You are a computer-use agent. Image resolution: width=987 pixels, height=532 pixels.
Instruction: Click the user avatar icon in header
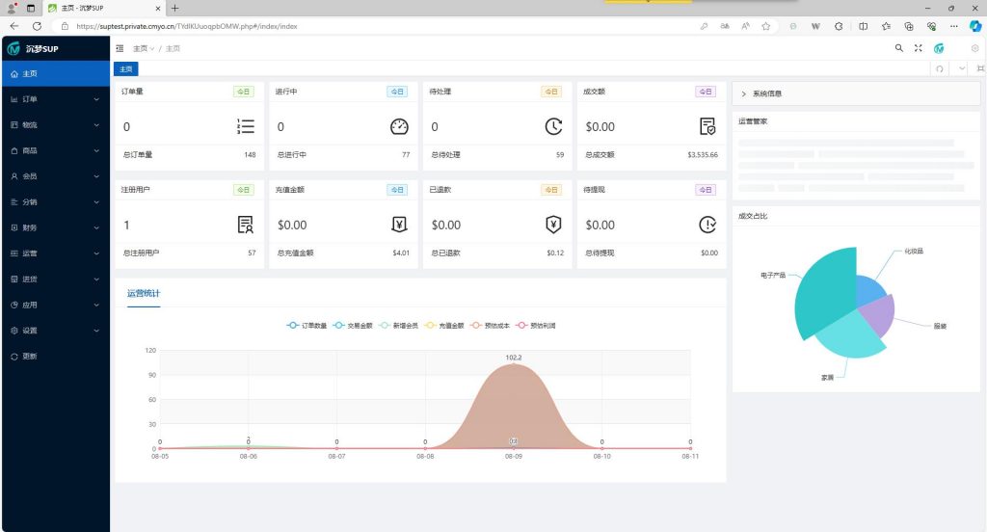pos(938,48)
